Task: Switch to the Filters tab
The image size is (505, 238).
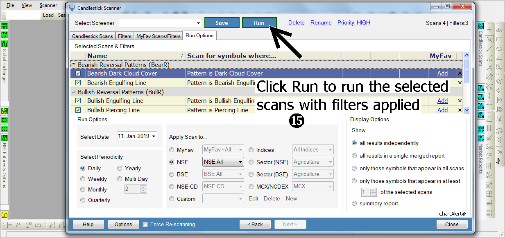Action: (125, 36)
